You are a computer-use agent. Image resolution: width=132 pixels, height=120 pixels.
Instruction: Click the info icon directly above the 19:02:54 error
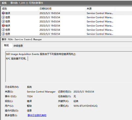(x=3, y=22)
